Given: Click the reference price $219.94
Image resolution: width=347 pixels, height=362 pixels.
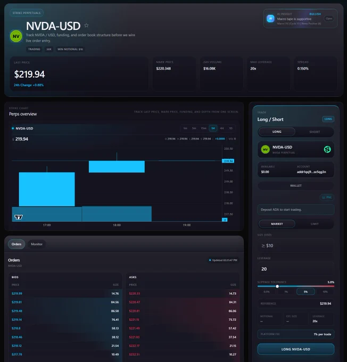Looking at the screenshot, I should [325, 303].
